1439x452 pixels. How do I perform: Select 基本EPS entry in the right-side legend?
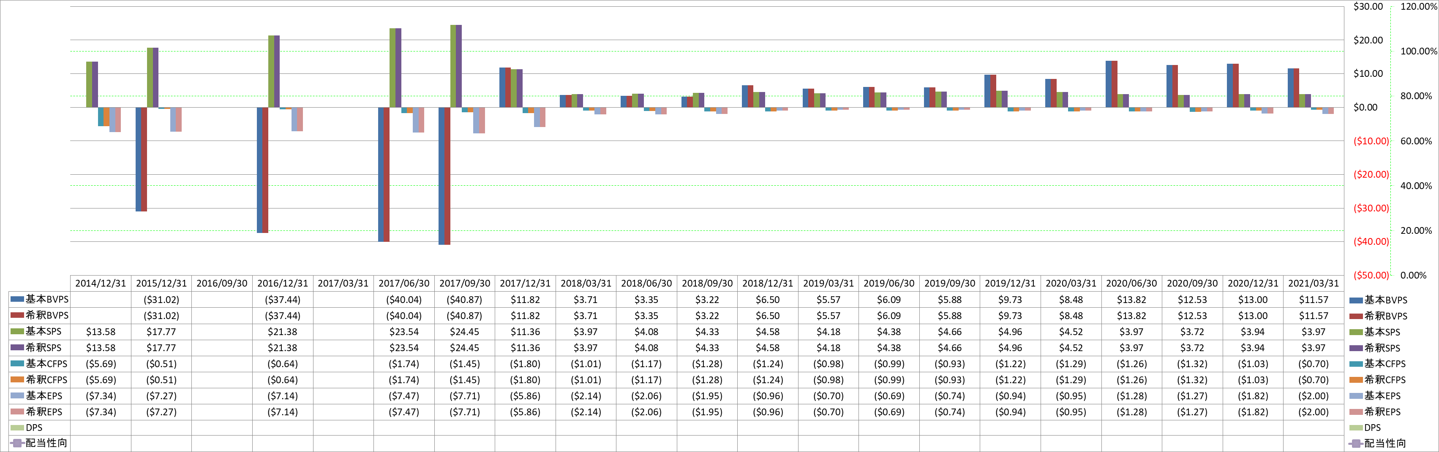tap(1375, 395)
